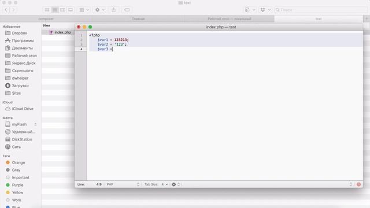370x208 pixels.
Task: Open the document toolbar dropdown beside Dropbox
Action: coord(250,10)
